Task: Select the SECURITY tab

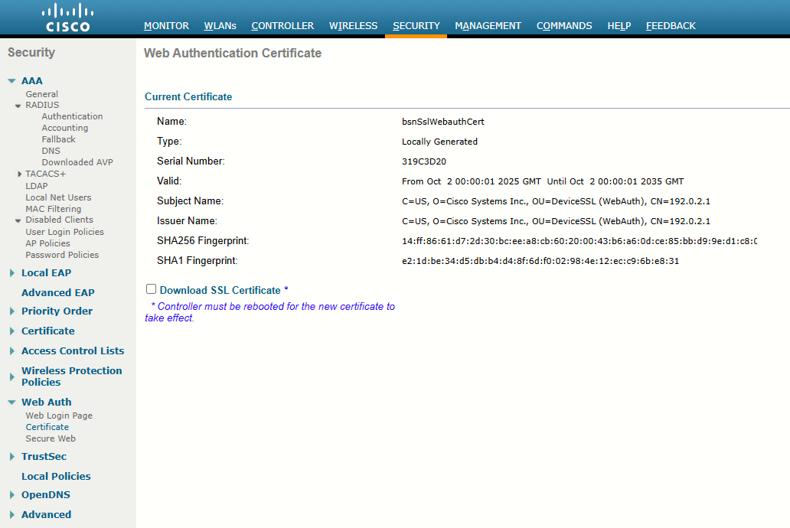Action: (416, 26)
